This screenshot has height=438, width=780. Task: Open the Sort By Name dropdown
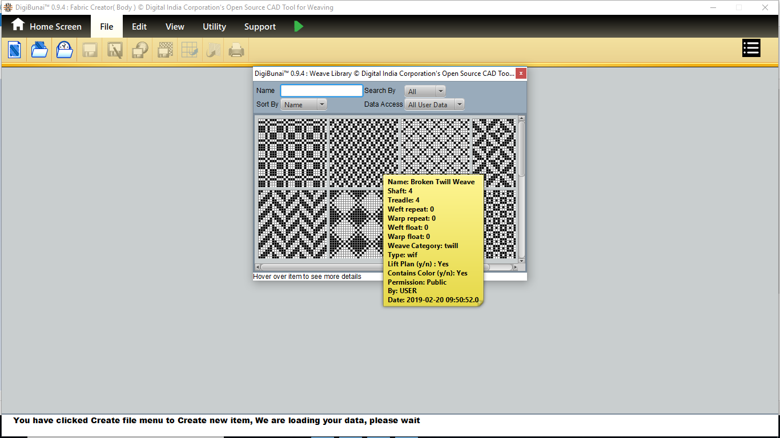(304, 104)
